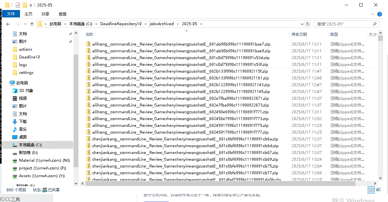Navigate up one folder level with Up arrow
Image resolution: width=388 pixels, height=202 pixels.
(x=32, y=24)
